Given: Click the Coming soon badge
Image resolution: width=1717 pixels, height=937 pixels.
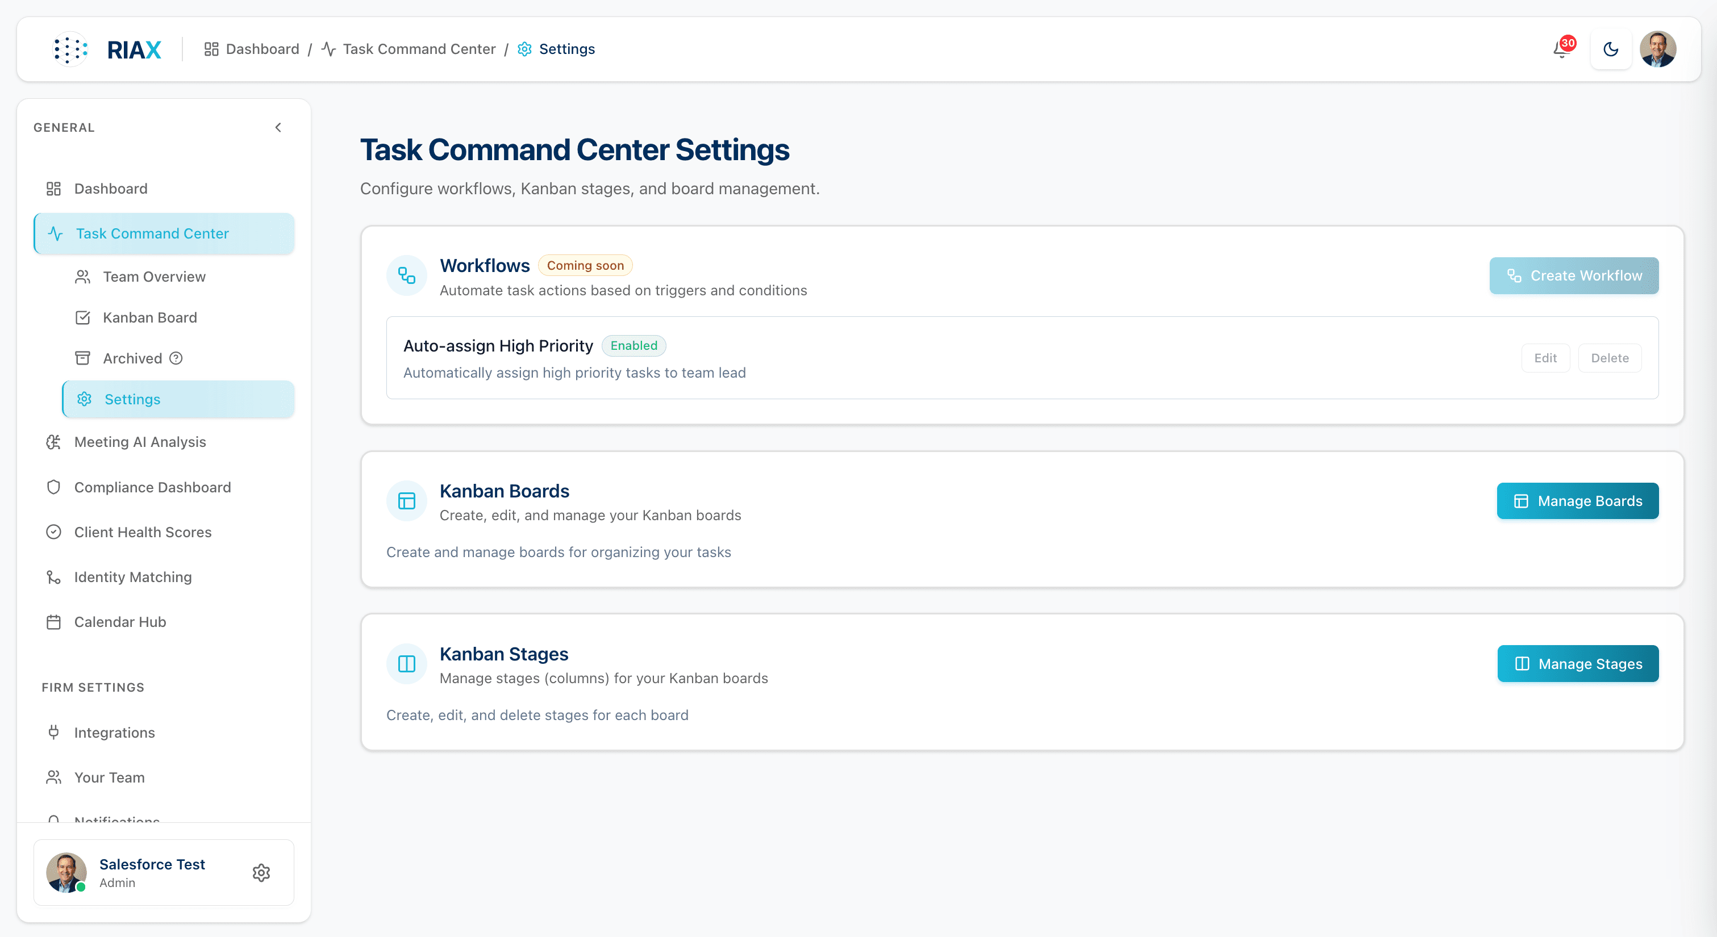Looking at the screenshot, I should pos(585,265).
